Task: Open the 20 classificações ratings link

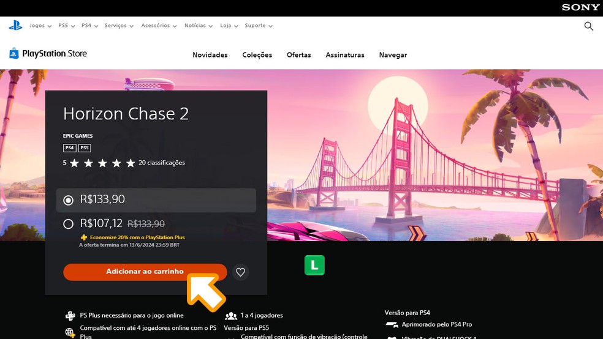Action: pyautogui.click(x=162, y=163)
